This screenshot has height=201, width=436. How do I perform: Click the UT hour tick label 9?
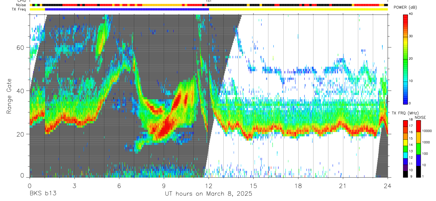tap(164, 186)
